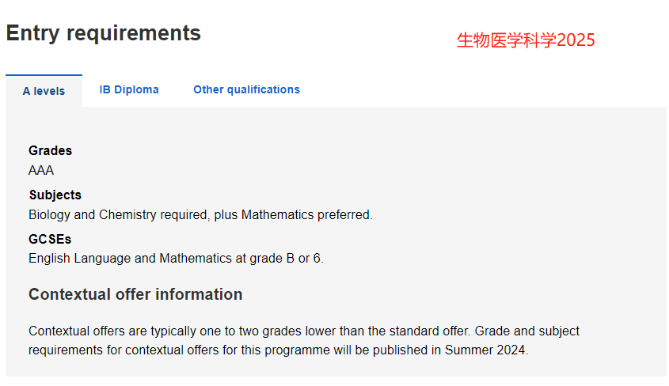669x386 pixels.
Task: Click the 2025 in the red annotation
Action: tap(576, 40)
